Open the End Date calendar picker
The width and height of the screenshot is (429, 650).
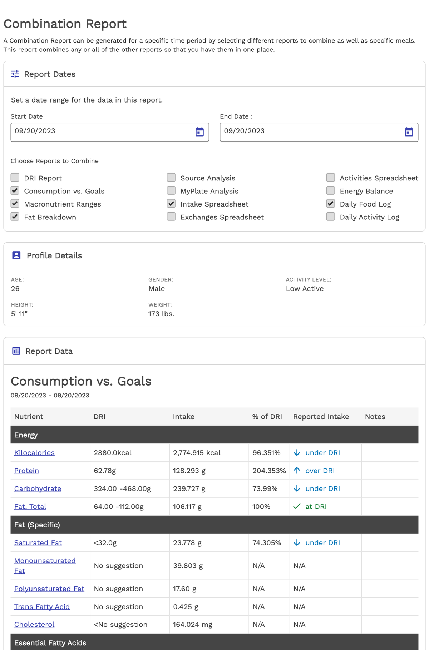pyautogui.click(x=409, y=132)
